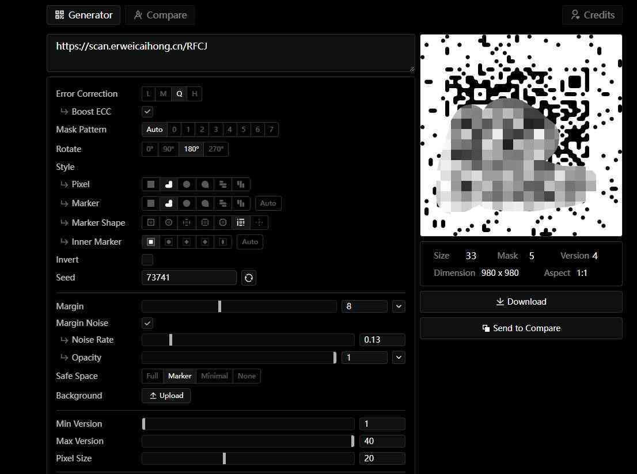
Task: Choose squircle Marker style icon
Action: [x=205, y=203]
